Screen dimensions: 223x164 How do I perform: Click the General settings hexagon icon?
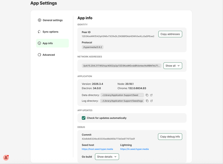(x=39, y=20)
